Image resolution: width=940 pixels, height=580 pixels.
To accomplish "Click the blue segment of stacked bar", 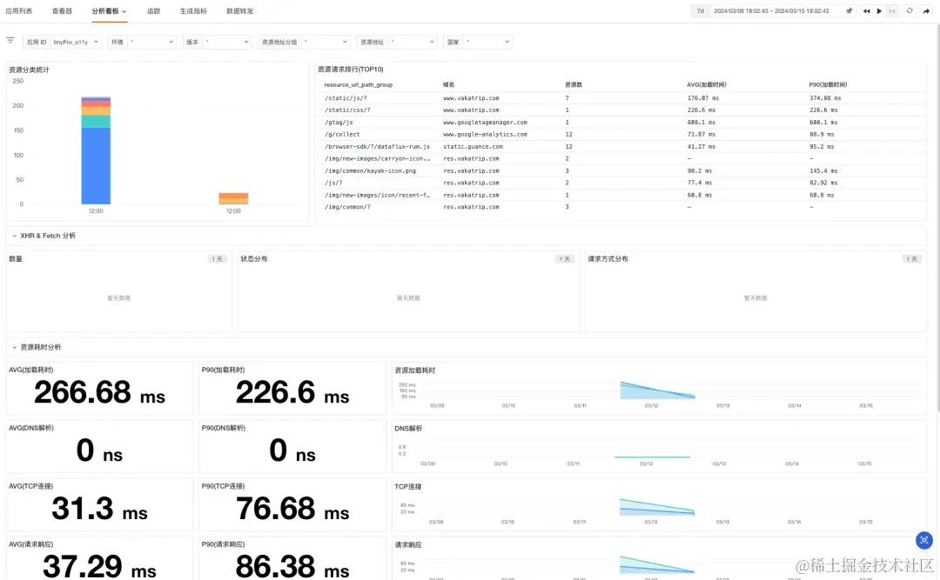I will pos(96,165).
